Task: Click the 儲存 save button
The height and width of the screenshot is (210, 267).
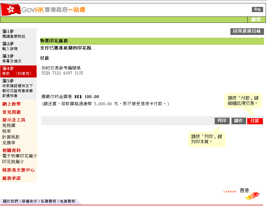Action: (238, 121)
